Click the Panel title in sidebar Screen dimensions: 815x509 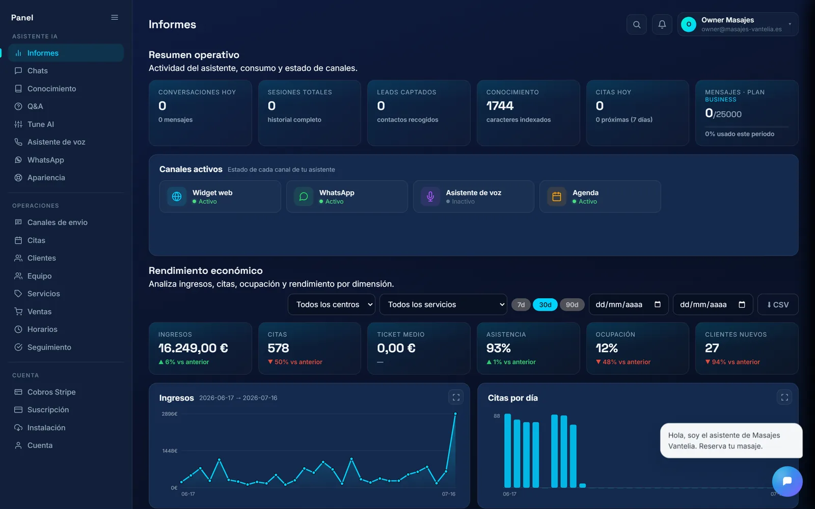[22, 17]
